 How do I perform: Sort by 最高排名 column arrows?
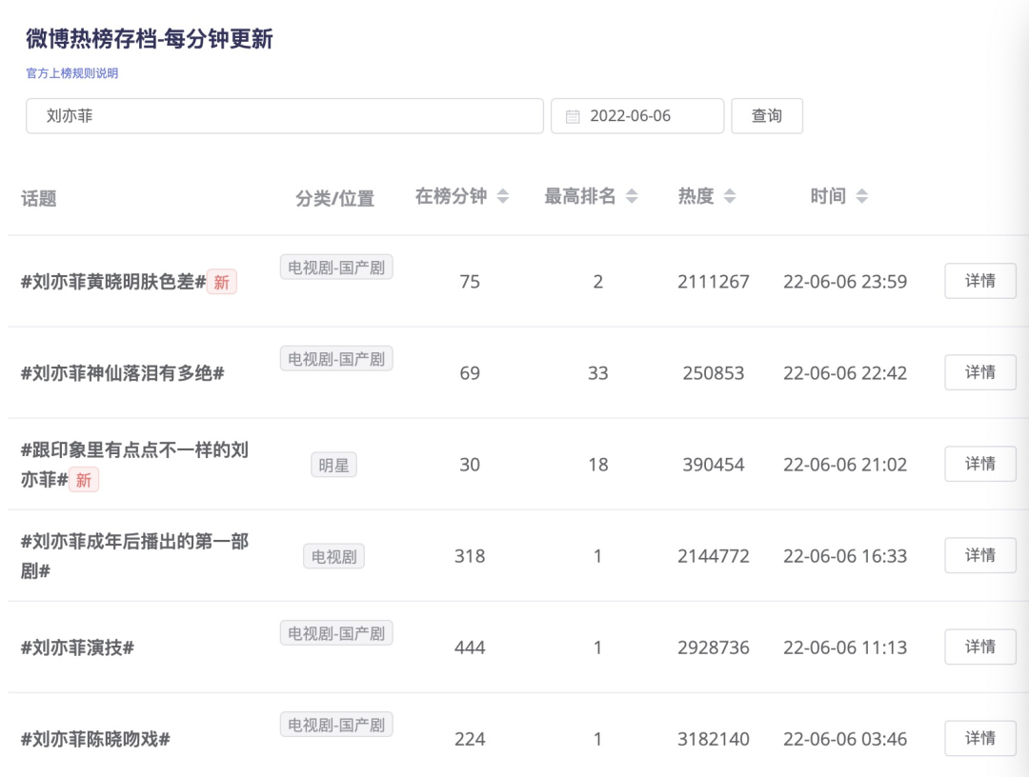pyautogui.click(x=631, y=196)
